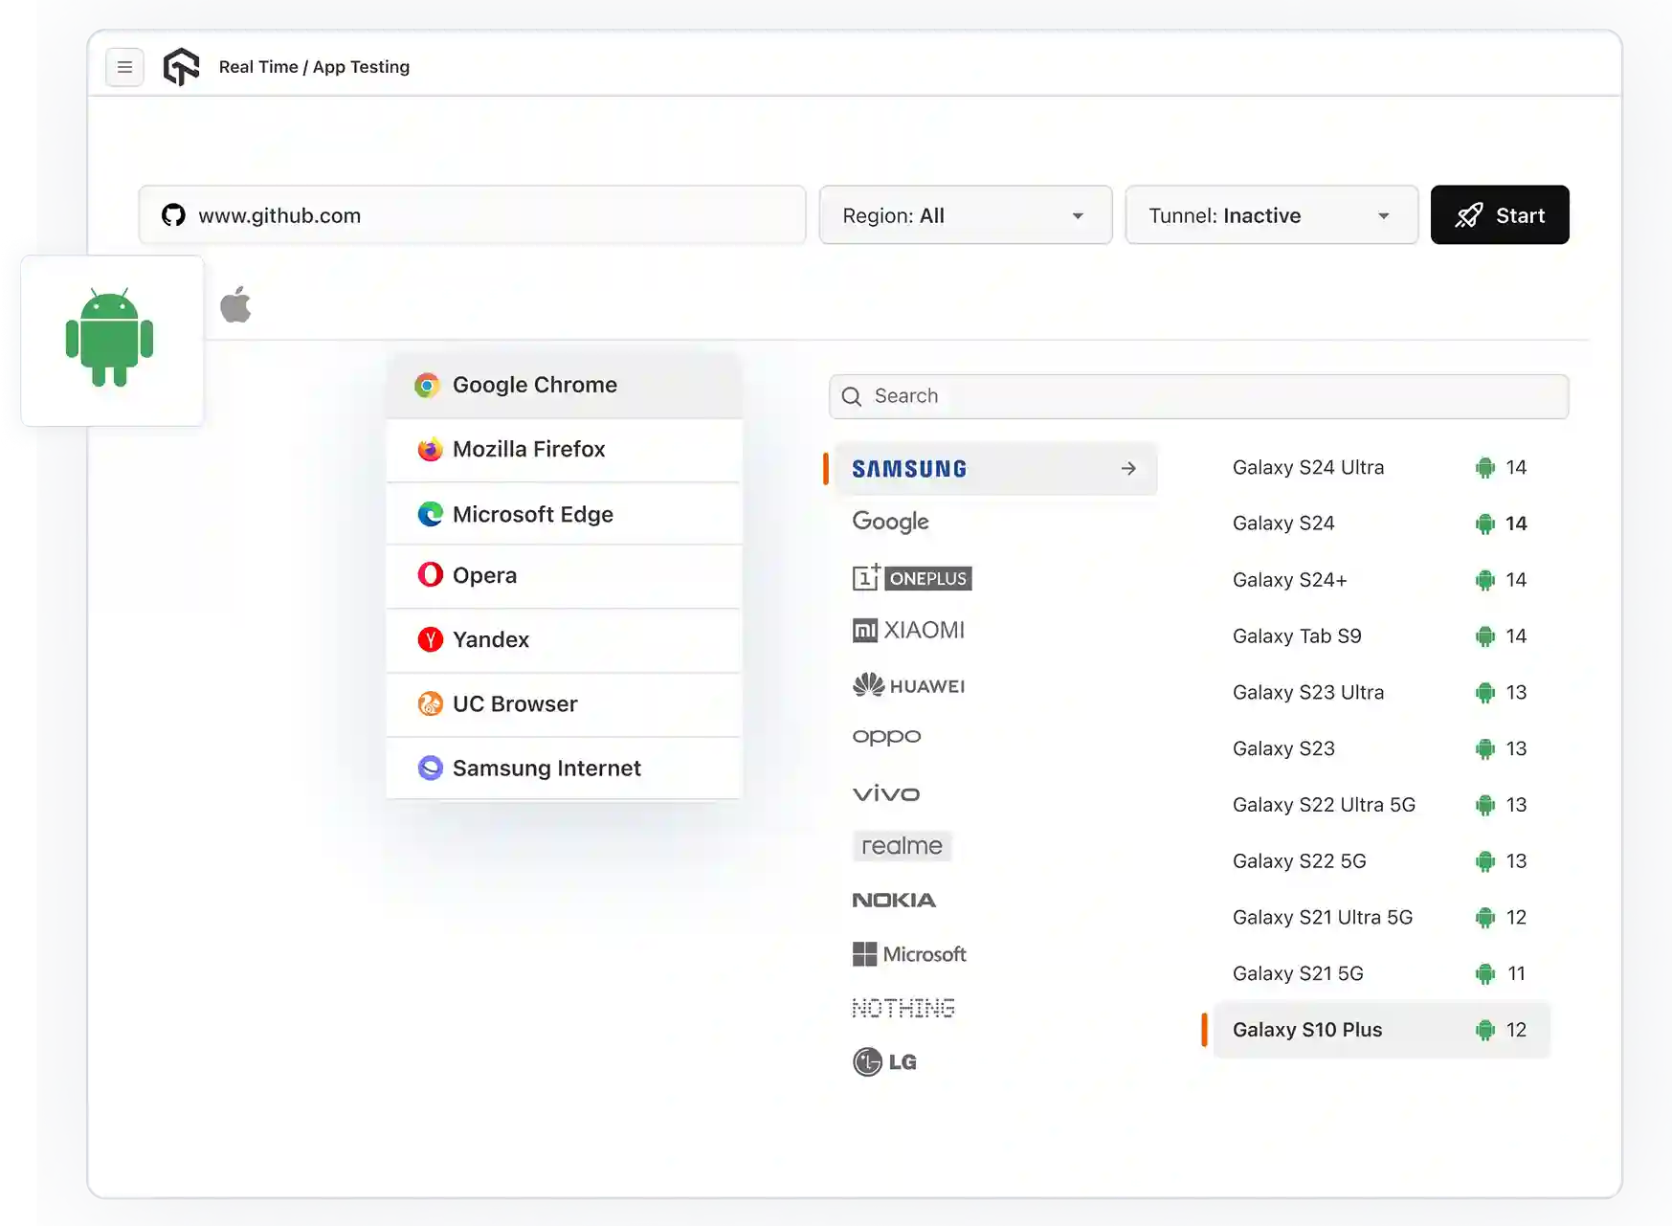Click the device search field
The width and height of the screenshot is (1672, 1226).
point(1197,396)
